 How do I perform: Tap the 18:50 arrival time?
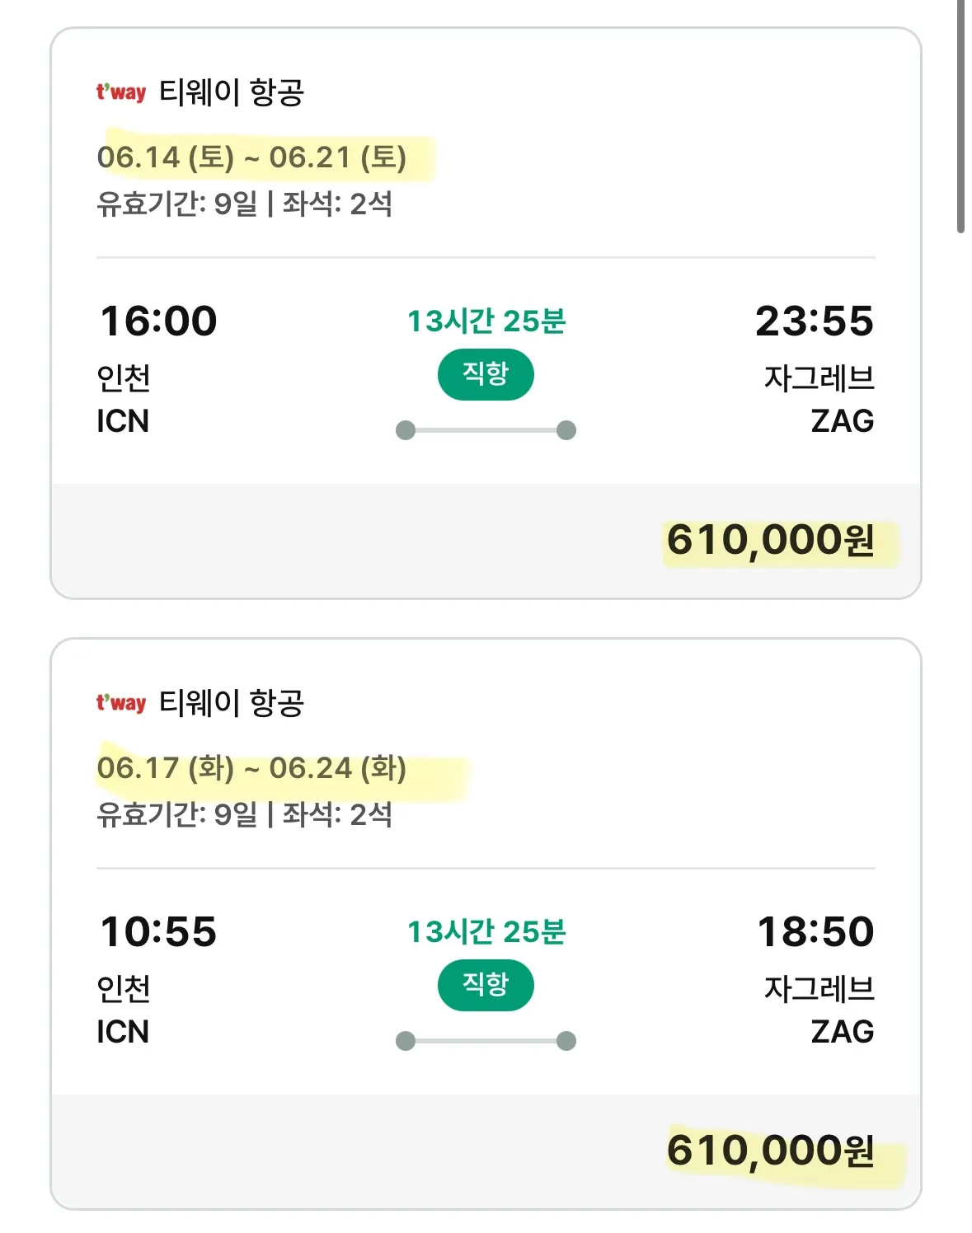(x=816, y=931)
